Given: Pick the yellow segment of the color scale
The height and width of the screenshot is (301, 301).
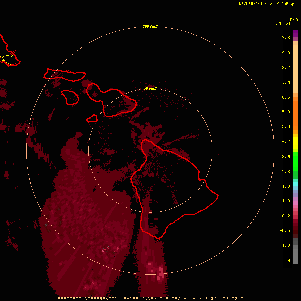Looking at the screenshot, I should click(295, 143).
